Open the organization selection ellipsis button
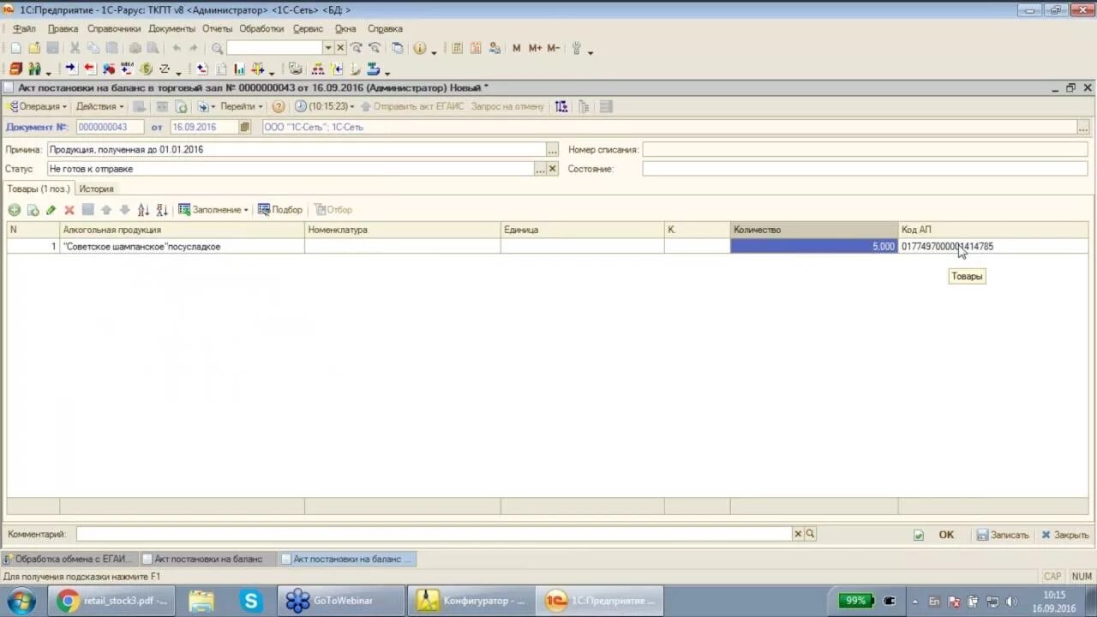This screenshot has width=1097, height=617. [x=1084, y=127]
